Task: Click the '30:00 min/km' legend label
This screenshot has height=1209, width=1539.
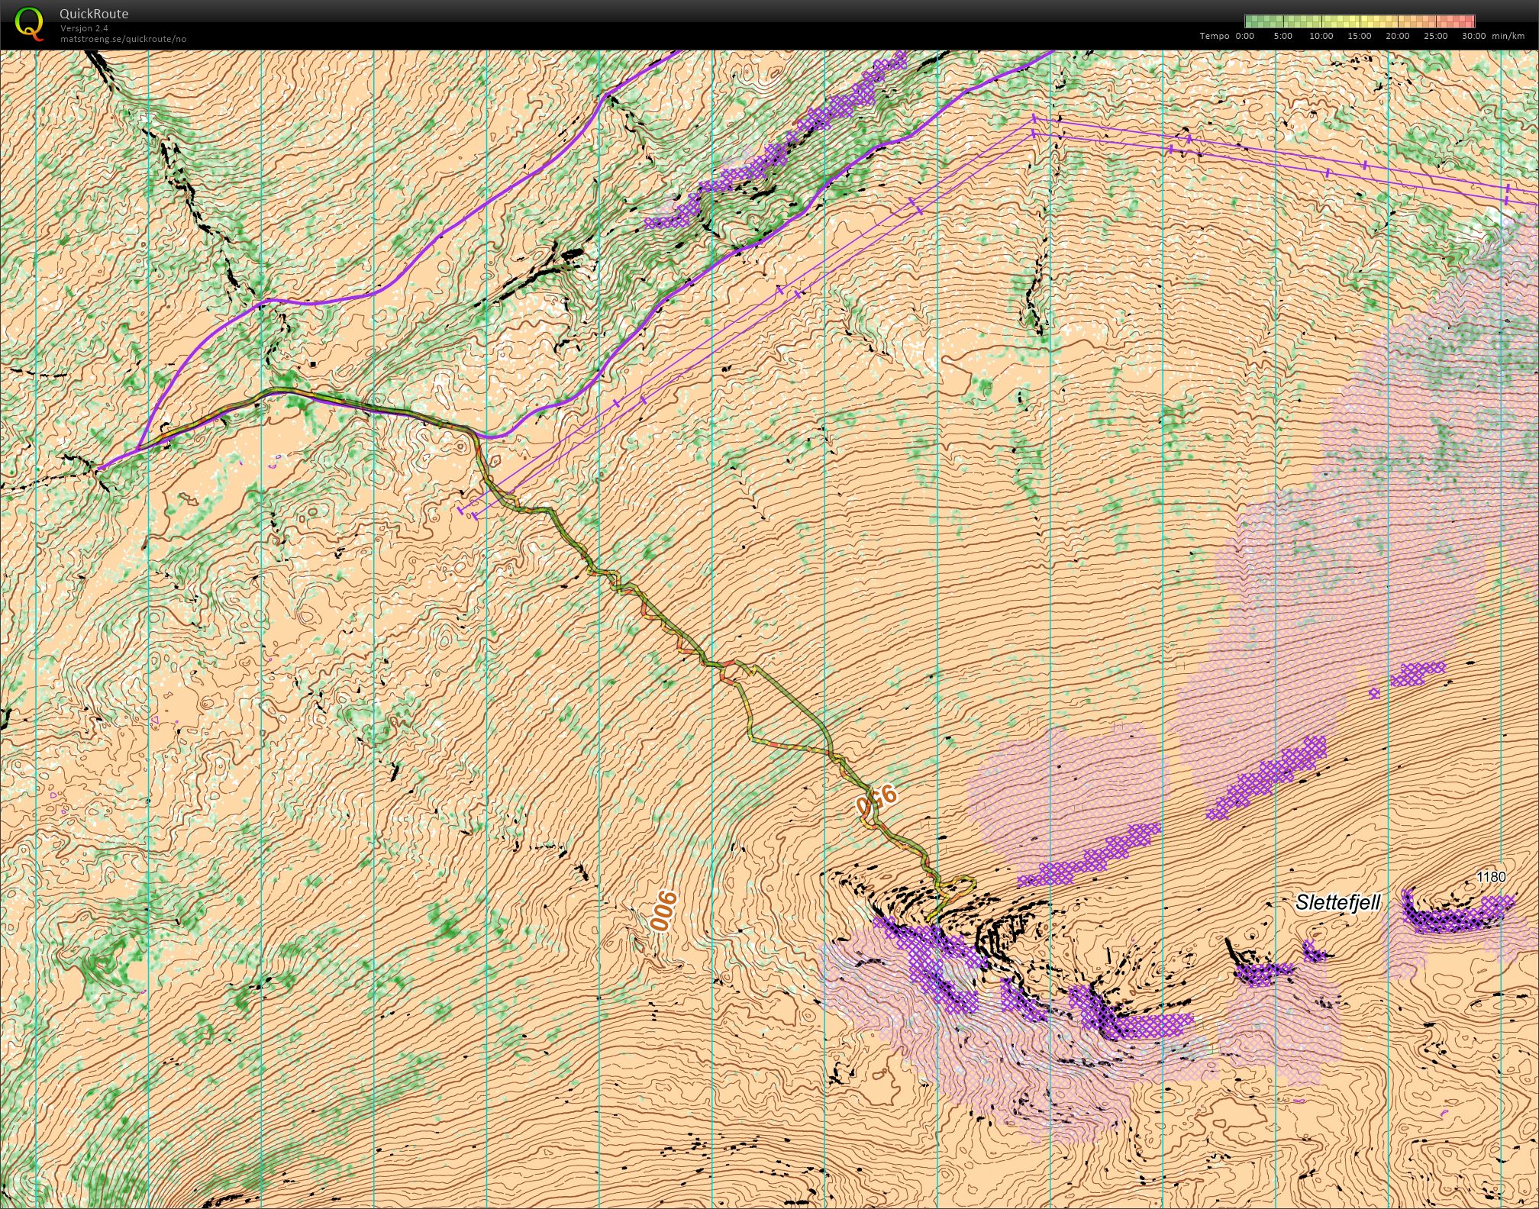Action: point(1493,36)
